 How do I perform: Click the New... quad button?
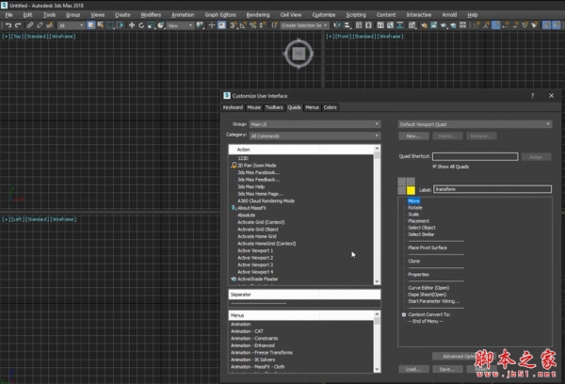pyautogui.click(x=413, y=136)
